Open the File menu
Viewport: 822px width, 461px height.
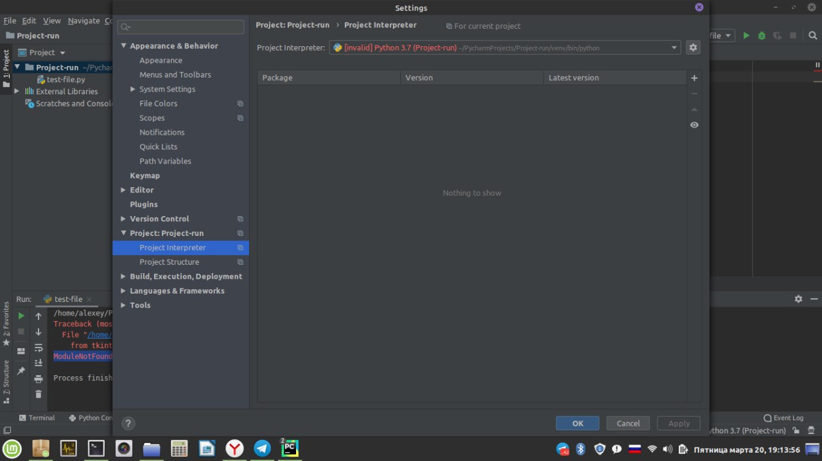tap(10, 21)
